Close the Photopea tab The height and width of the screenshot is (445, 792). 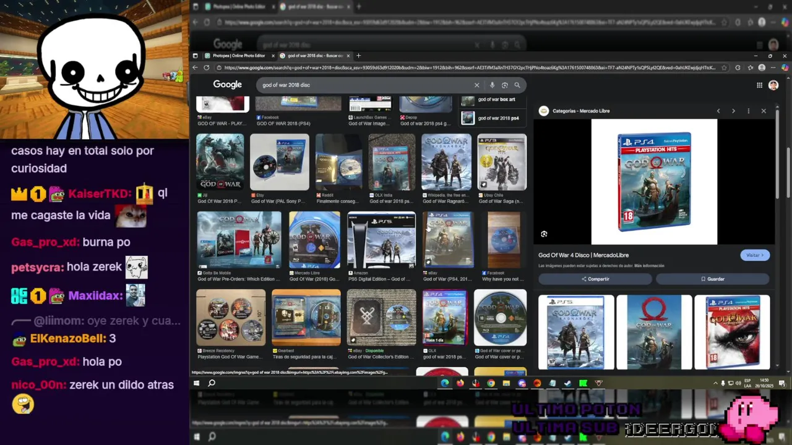(x=273, y=56)
